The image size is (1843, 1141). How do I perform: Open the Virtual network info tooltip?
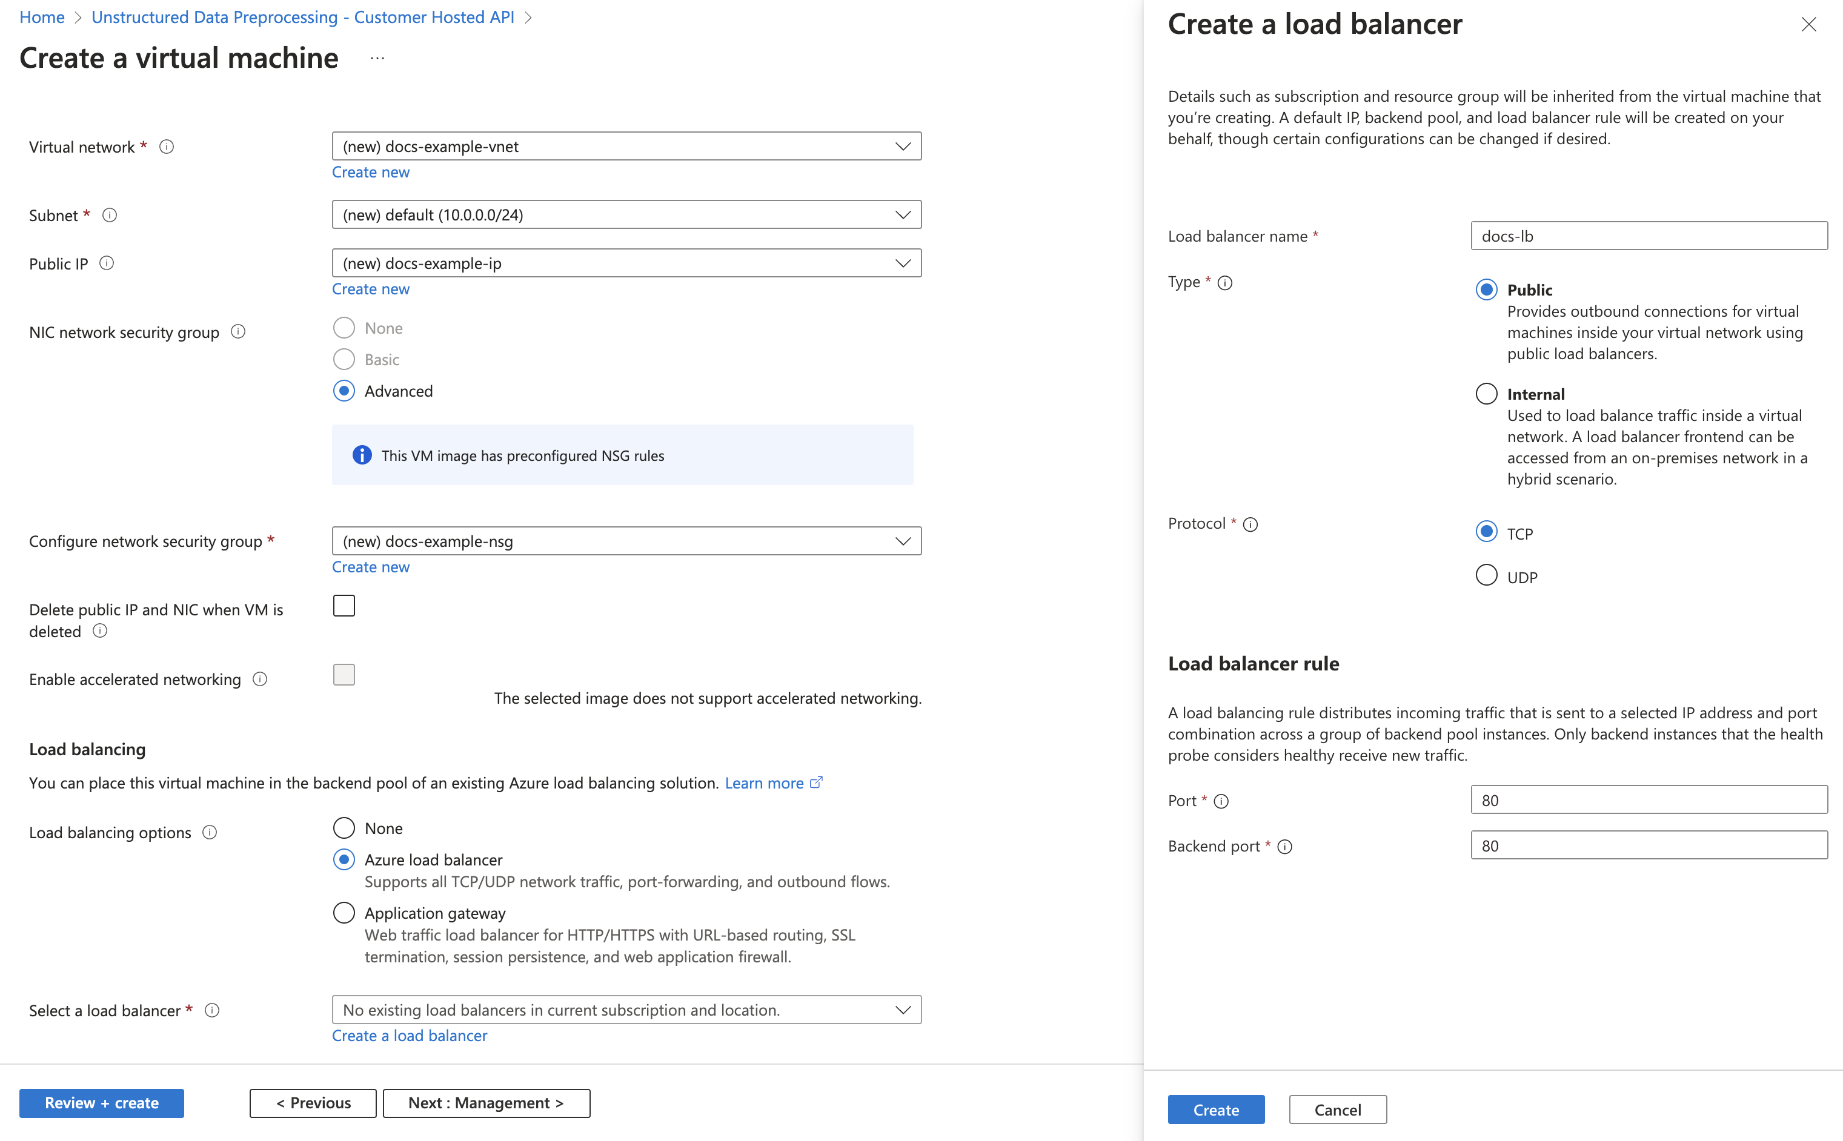click(x=166, y=147)
